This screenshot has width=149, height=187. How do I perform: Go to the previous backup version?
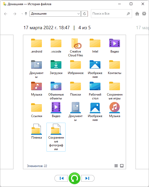61,178
